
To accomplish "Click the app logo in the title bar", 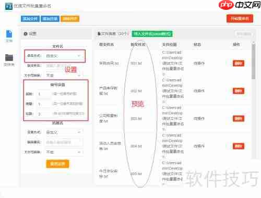I will click(x=9, y=6).
